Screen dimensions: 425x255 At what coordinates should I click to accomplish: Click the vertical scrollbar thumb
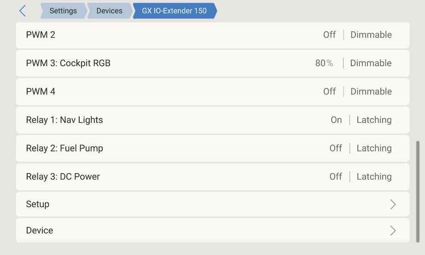tap(418, 191)
